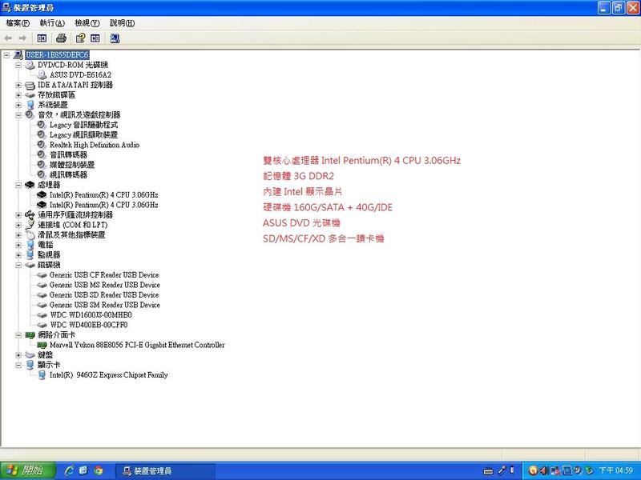Click the Generic USB CF Reader icon

pos(42,275)
